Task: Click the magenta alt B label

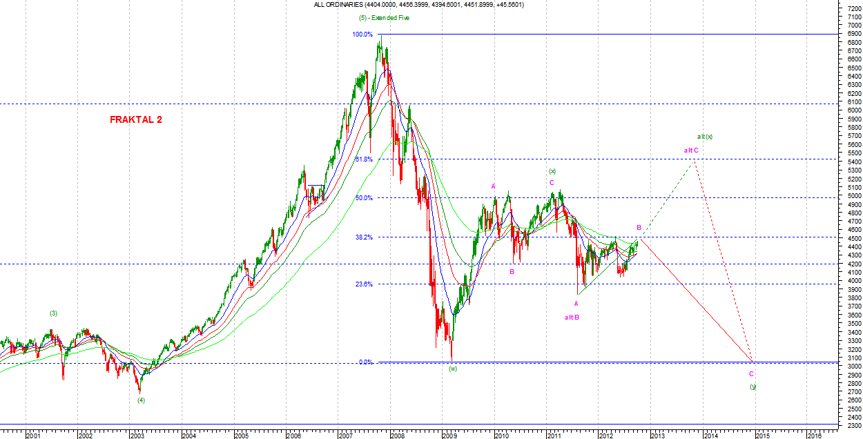Action: (571, 317)
